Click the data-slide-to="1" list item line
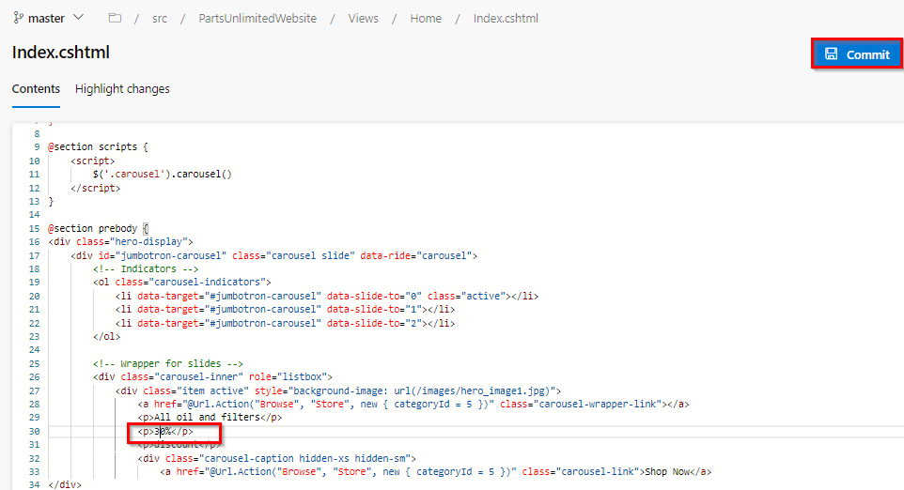This screenshot has width=904, height=490. click(x=285, y=309)
